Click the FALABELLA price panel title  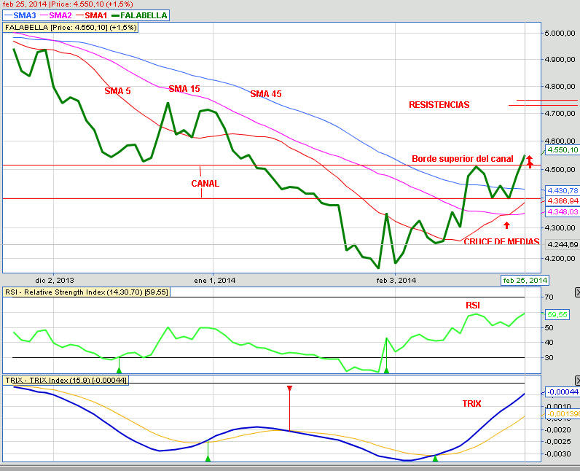click(71, 27)
